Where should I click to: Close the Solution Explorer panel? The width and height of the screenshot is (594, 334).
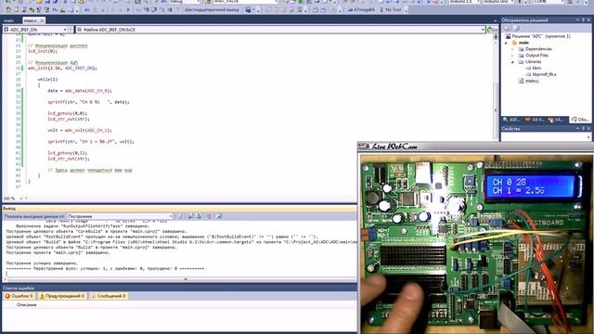(x=589, y=20)
